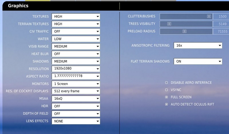Click the PRELOAD RADIUS slider handle
Screen dimensions: 229x134
tap(184, 31)
